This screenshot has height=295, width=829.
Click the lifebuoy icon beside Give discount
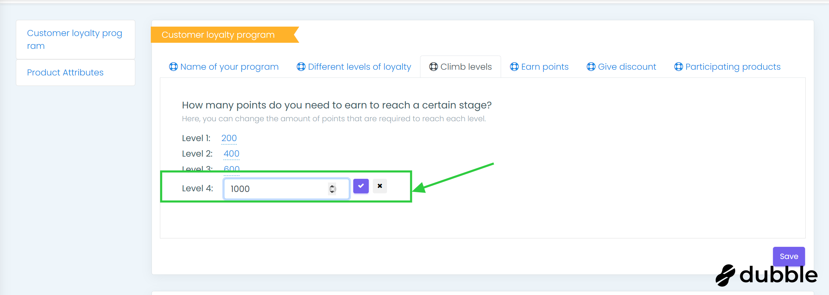click(591, 67)
